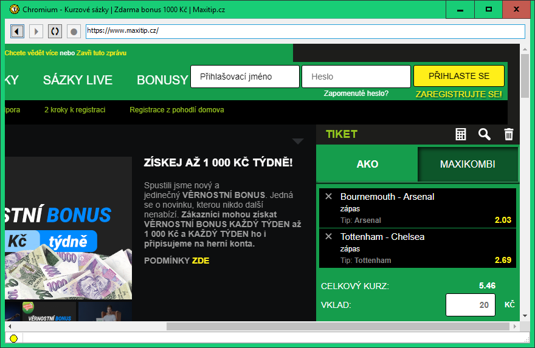Open 2 kroky k registraci link
The image size is (535, 348).
coord(75,110)
